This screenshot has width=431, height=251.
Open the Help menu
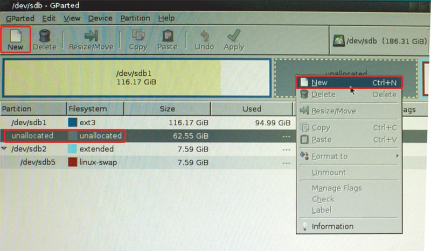pyautogui.click(x=166, y=18)
